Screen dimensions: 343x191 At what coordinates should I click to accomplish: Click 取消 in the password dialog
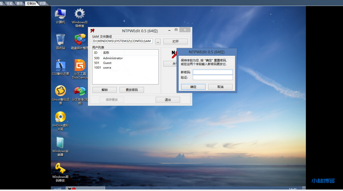coord(220,87)
